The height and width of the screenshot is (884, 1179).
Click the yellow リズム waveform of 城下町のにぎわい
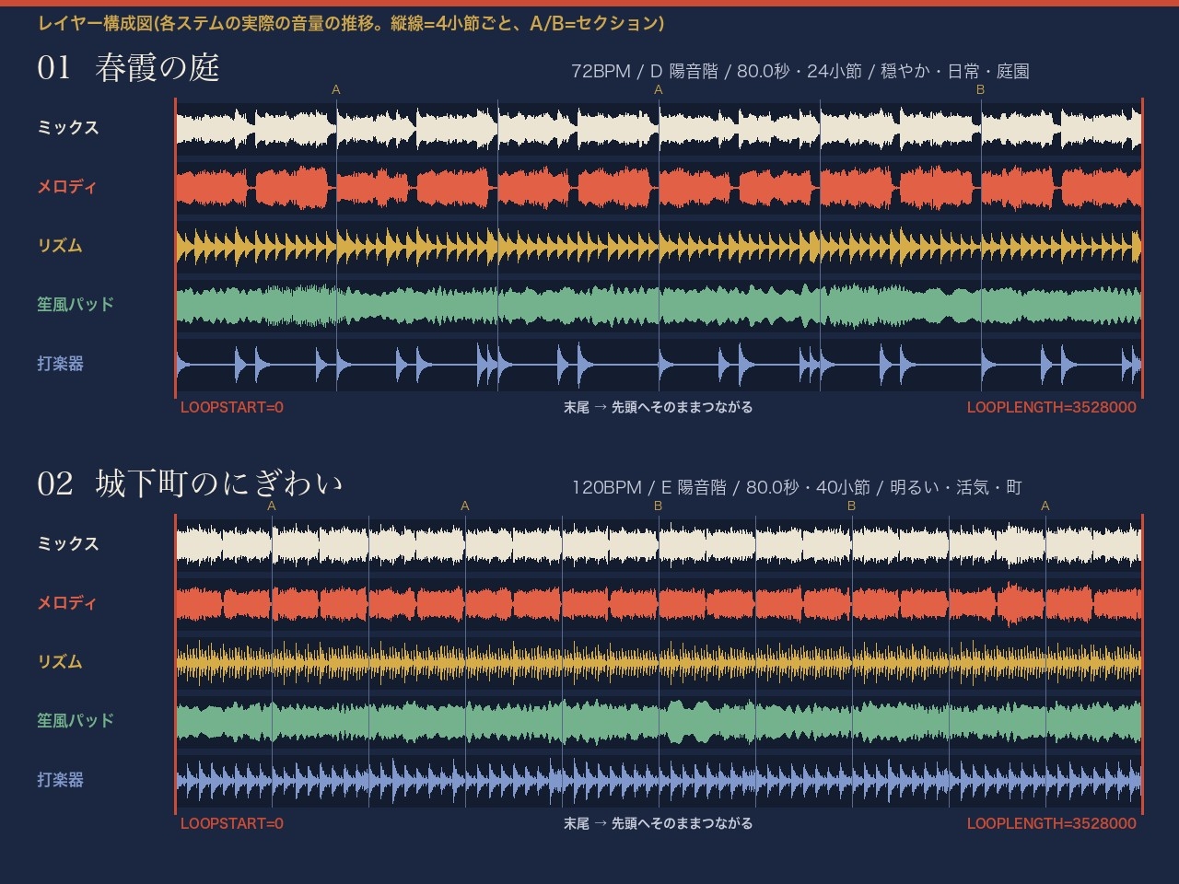coord(659,662)
